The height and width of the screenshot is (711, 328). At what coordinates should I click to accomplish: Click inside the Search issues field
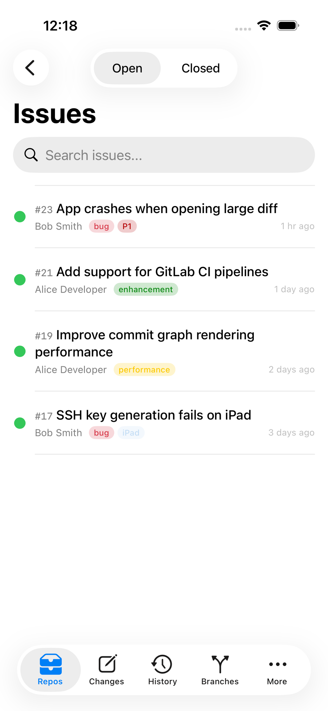tap(164, 155)
